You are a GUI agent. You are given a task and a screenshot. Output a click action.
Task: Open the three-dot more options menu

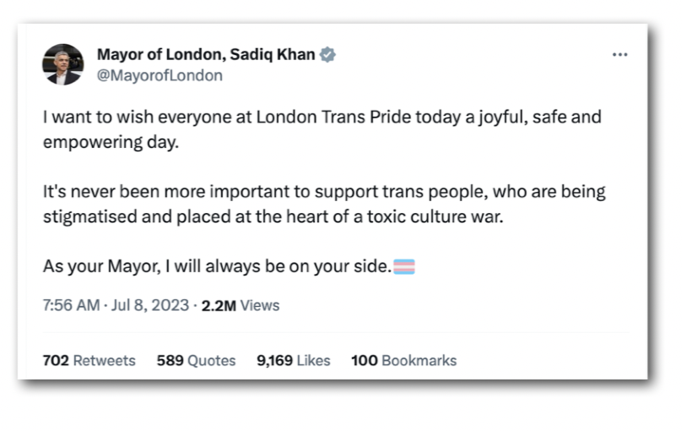pos(620,55)
